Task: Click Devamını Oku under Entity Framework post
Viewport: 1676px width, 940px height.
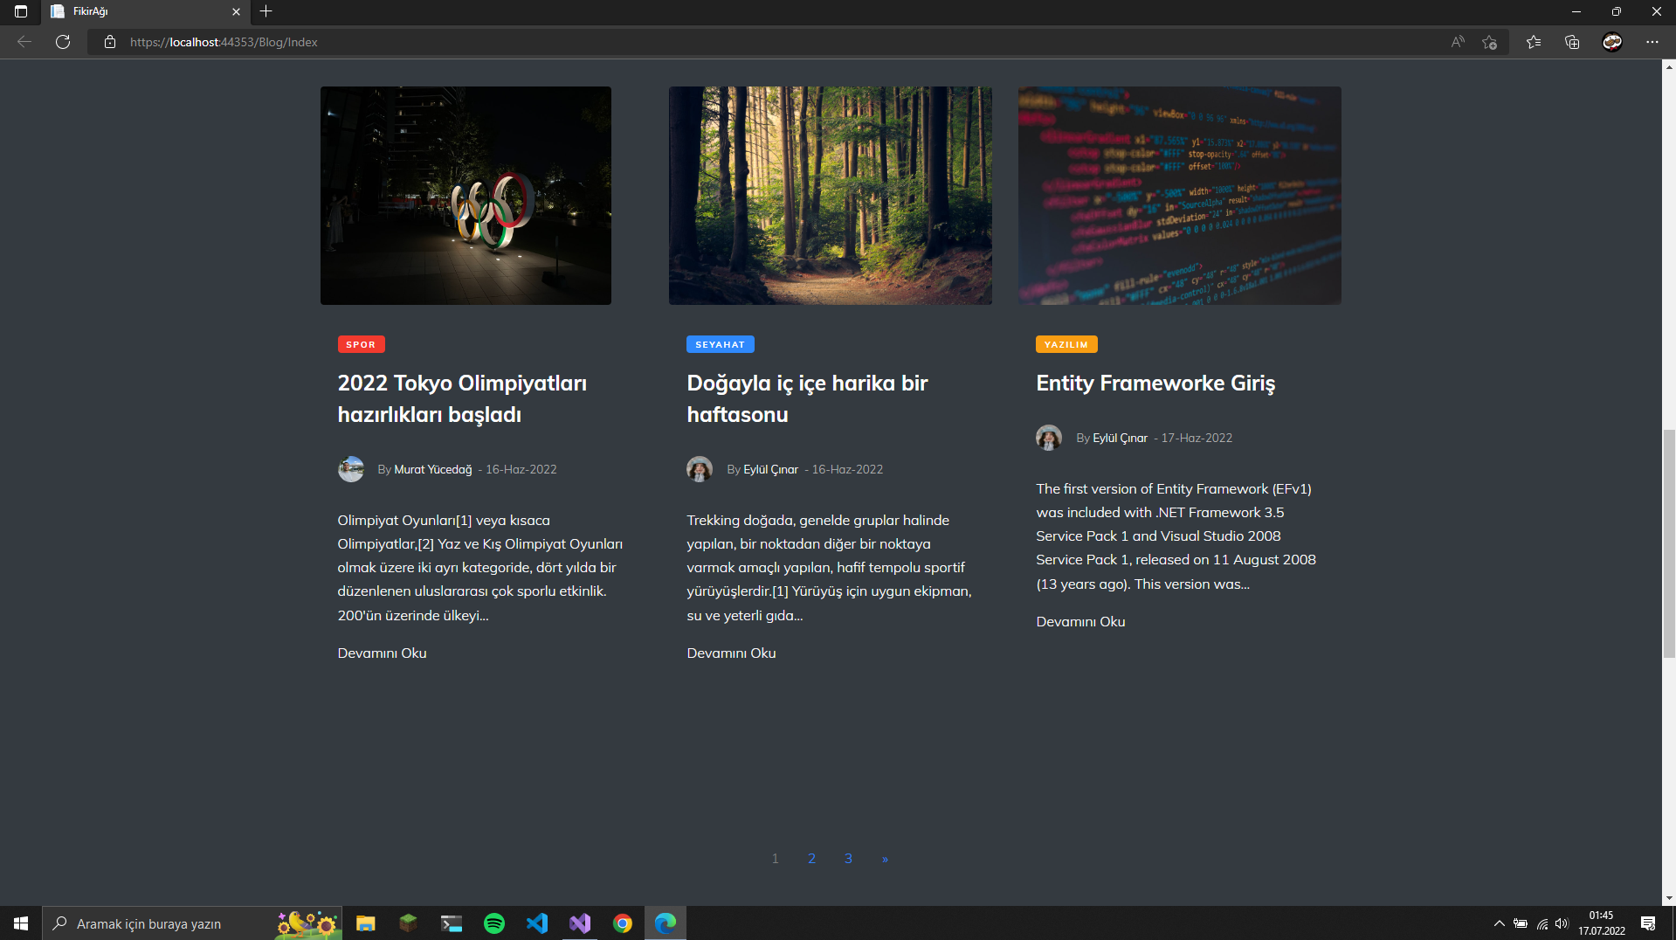Action: pyautogui.click(x=1080, y=621)
